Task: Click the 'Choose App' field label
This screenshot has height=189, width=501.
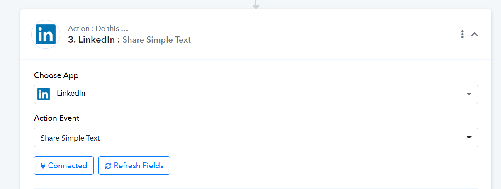Action: point(56,75)
